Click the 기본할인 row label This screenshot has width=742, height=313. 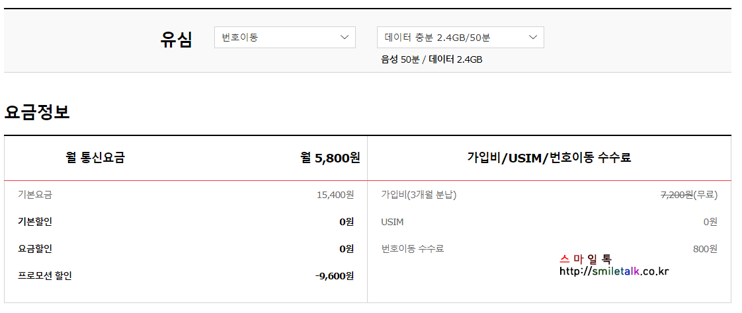[35, 221]
